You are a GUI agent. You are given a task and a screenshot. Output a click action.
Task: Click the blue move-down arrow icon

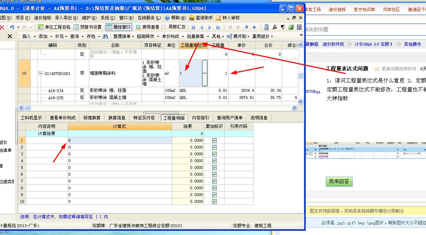[254, 27]
